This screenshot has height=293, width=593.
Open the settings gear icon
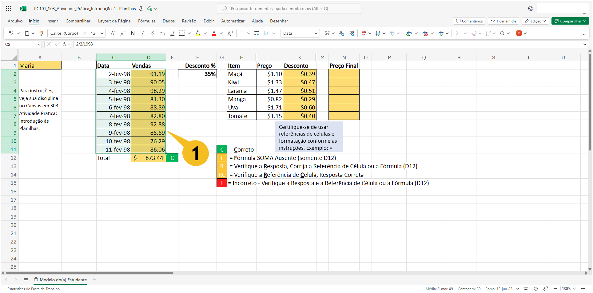(x=530, y=9)
